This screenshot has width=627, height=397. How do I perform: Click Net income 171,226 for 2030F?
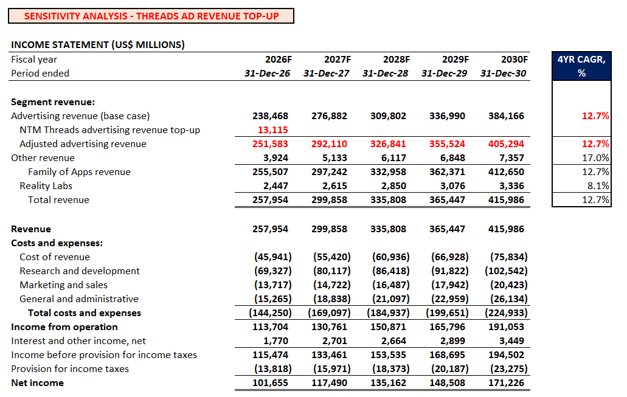click(x=506, y=383)
